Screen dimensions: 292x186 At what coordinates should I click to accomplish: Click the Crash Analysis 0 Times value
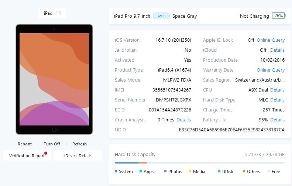pos(166,120)
